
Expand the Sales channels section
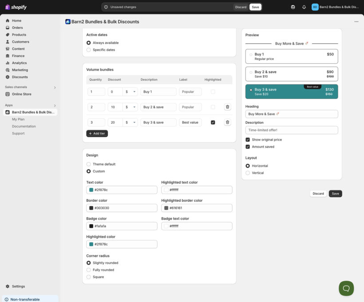(55, 87)
